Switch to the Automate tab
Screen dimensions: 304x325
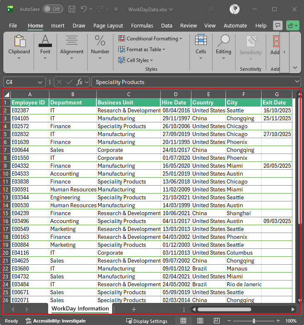click(x=235, y=26)
